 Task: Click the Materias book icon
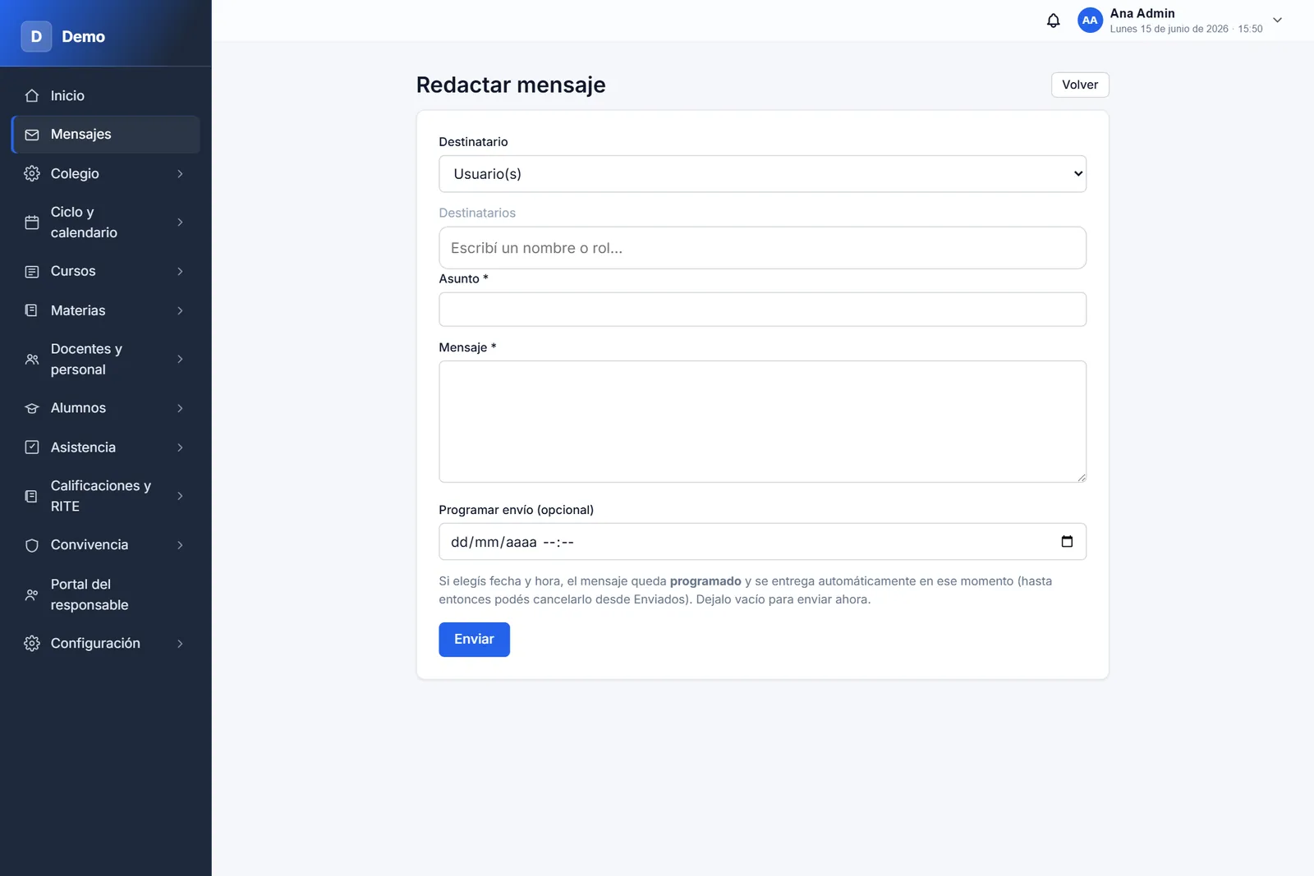tap(32, 310)
